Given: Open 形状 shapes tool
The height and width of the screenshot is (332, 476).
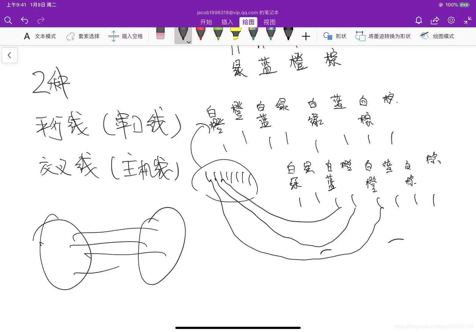Looking at the screenshot, I should tap(335, 36).
